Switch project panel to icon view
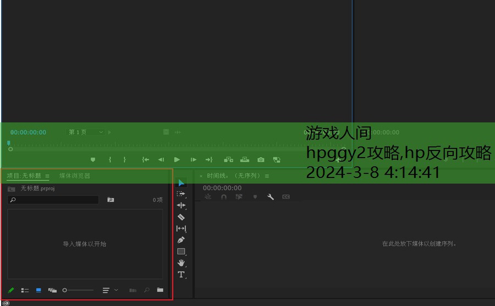Viewport: 495px width, 306px height. click(38, 290)
